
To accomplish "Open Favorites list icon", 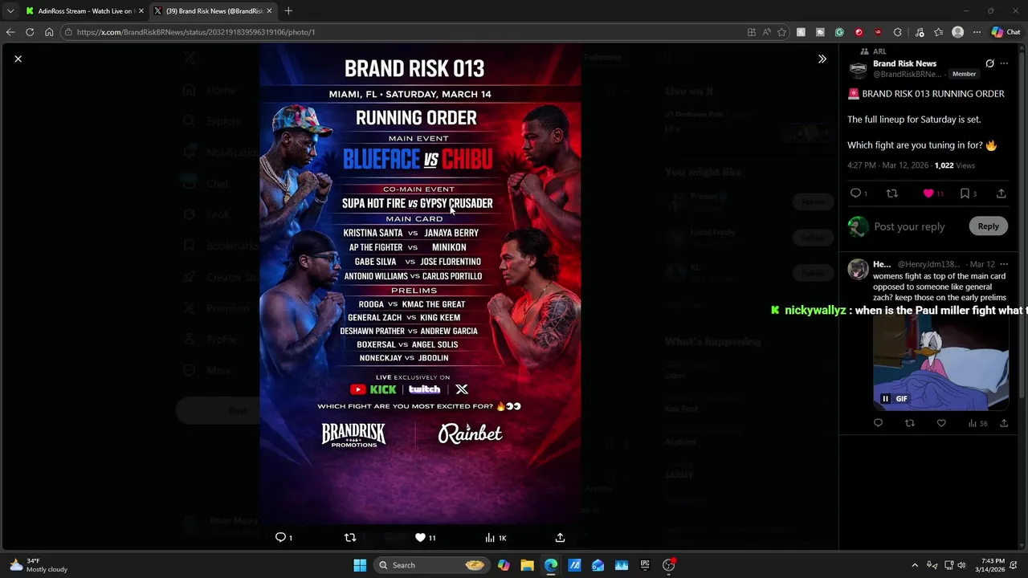I will [938, 32].
